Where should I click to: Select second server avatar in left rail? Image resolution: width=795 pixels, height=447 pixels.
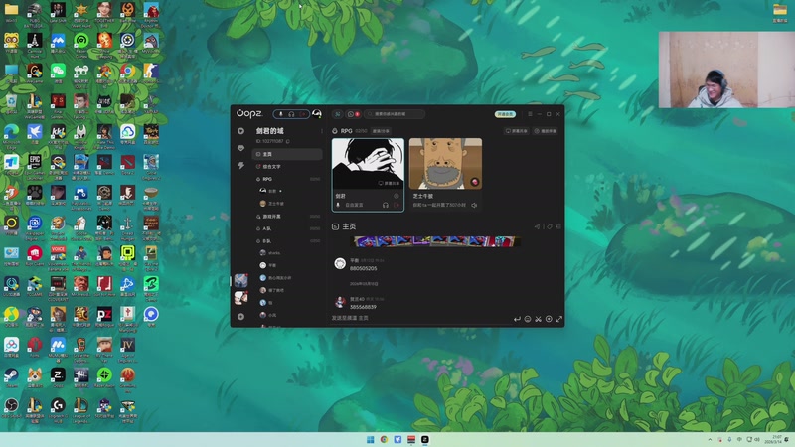point(240,297)
